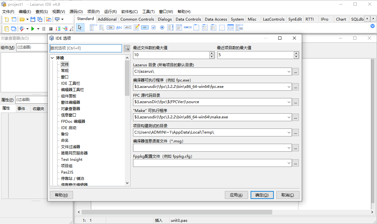Pick the TButton 'Ok' component icon
377x224 pixels.
pos(110,28)
